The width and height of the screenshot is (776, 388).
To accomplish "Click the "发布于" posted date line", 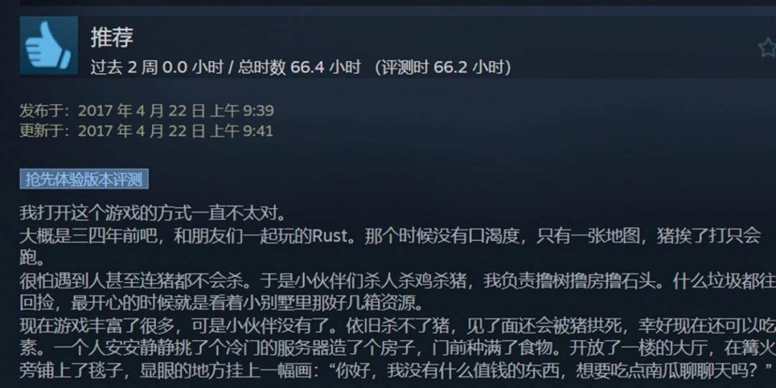I will pyautogui.click(x=147, y=110).
